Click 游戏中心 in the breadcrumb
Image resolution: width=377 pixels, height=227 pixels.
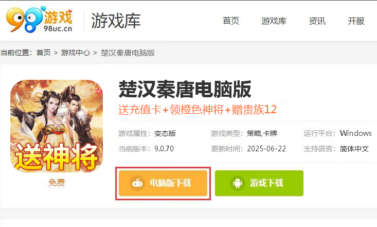(75, 53)
